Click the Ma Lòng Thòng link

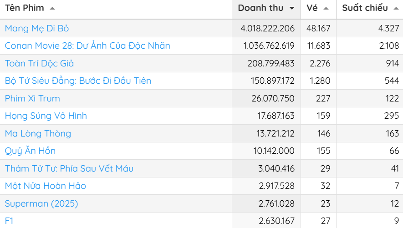point(38,133)
